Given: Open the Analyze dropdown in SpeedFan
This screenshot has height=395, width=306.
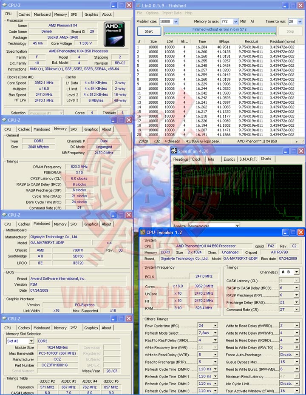Looking at the screenshot, I should 237,226.
